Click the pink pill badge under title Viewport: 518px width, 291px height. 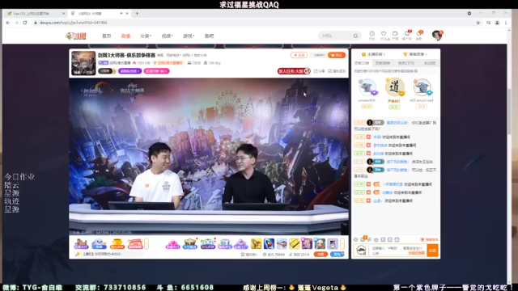pyautogui.click(x=156, y=71)
